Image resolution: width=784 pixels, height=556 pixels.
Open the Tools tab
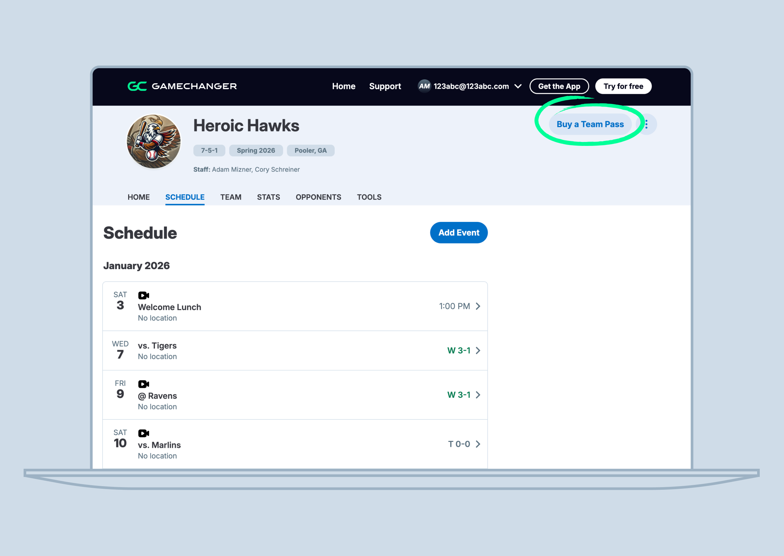click(369, 197)
